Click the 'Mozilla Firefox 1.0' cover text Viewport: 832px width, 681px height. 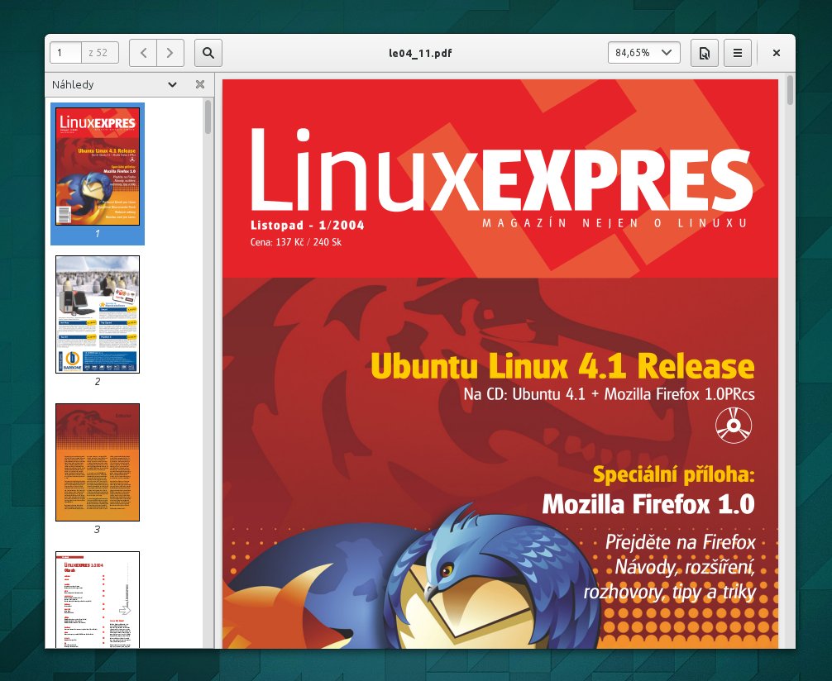click(x=648, y=504)
